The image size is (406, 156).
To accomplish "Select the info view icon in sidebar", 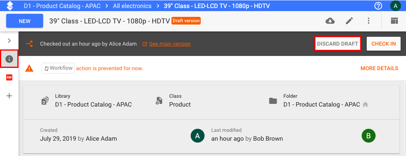I will click(9, 59).
